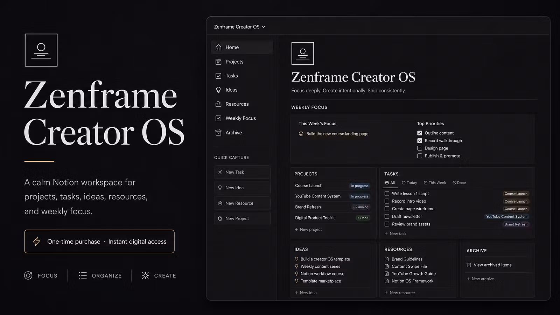The width and height of the screenshot is (560, 315).
Task: Change the Planning status of Brand Refresh
Action: (x=360, y=207)
